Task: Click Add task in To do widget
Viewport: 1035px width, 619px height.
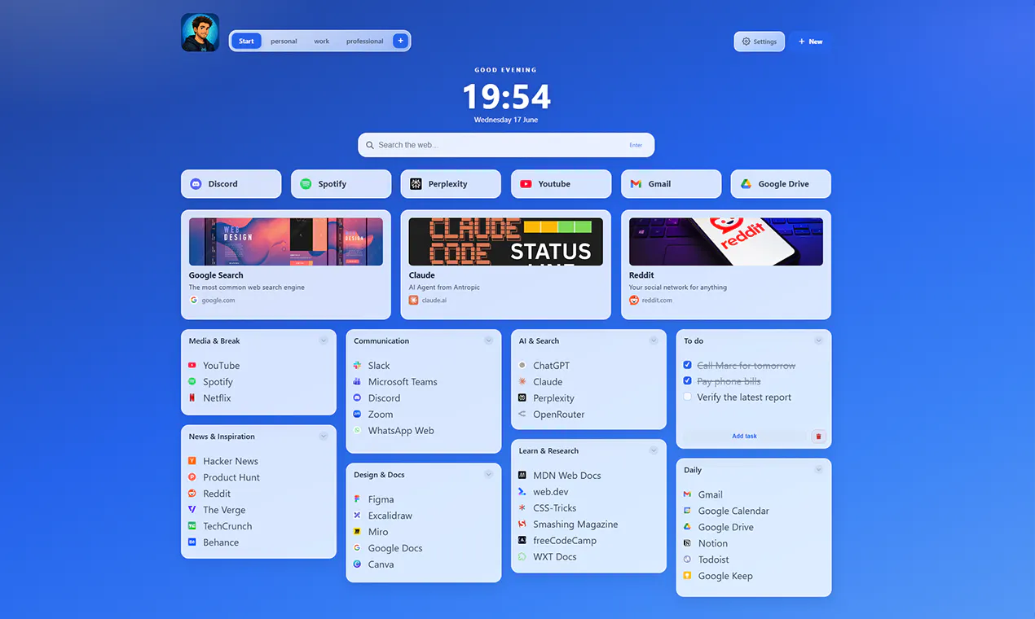Action: coord(744,437)
